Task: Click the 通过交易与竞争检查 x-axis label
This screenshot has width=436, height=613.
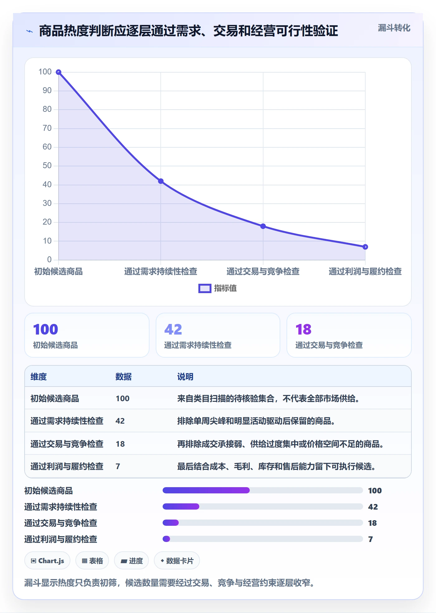Action: pos(263,272)
